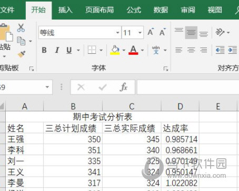Center text horizontally

[x=191, y=50]
